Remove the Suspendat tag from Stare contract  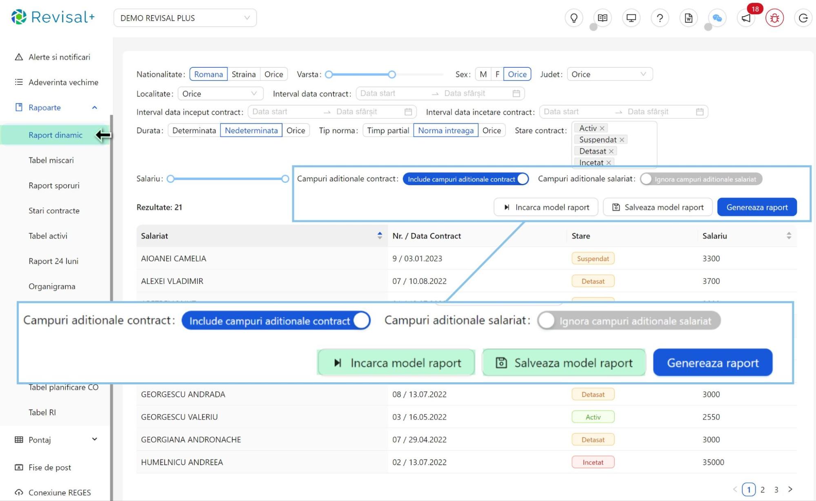[622, 140]
